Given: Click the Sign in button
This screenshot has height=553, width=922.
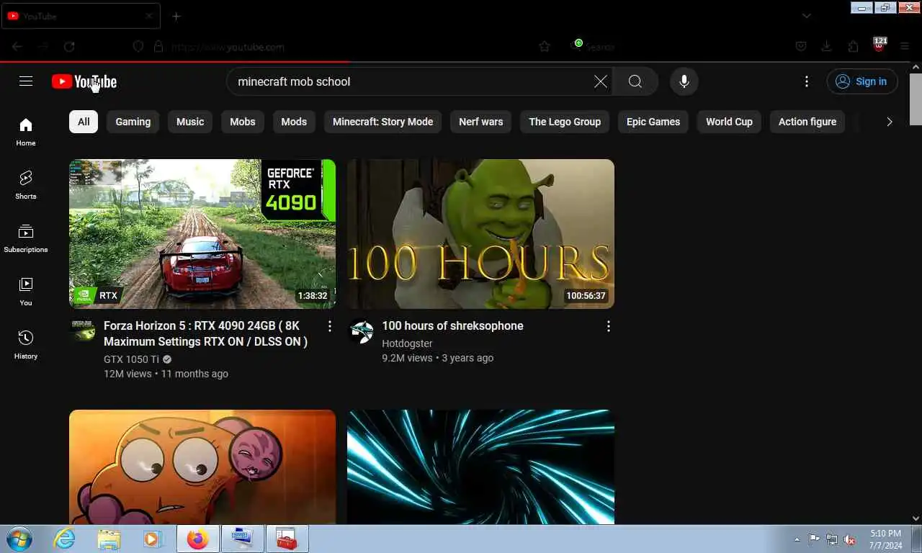Looking at the screenshot, I should point(862,81).
